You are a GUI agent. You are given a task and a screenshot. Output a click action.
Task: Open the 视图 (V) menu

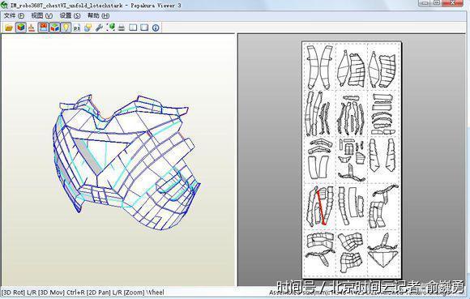pyautogui.click(x=41, y=15)
